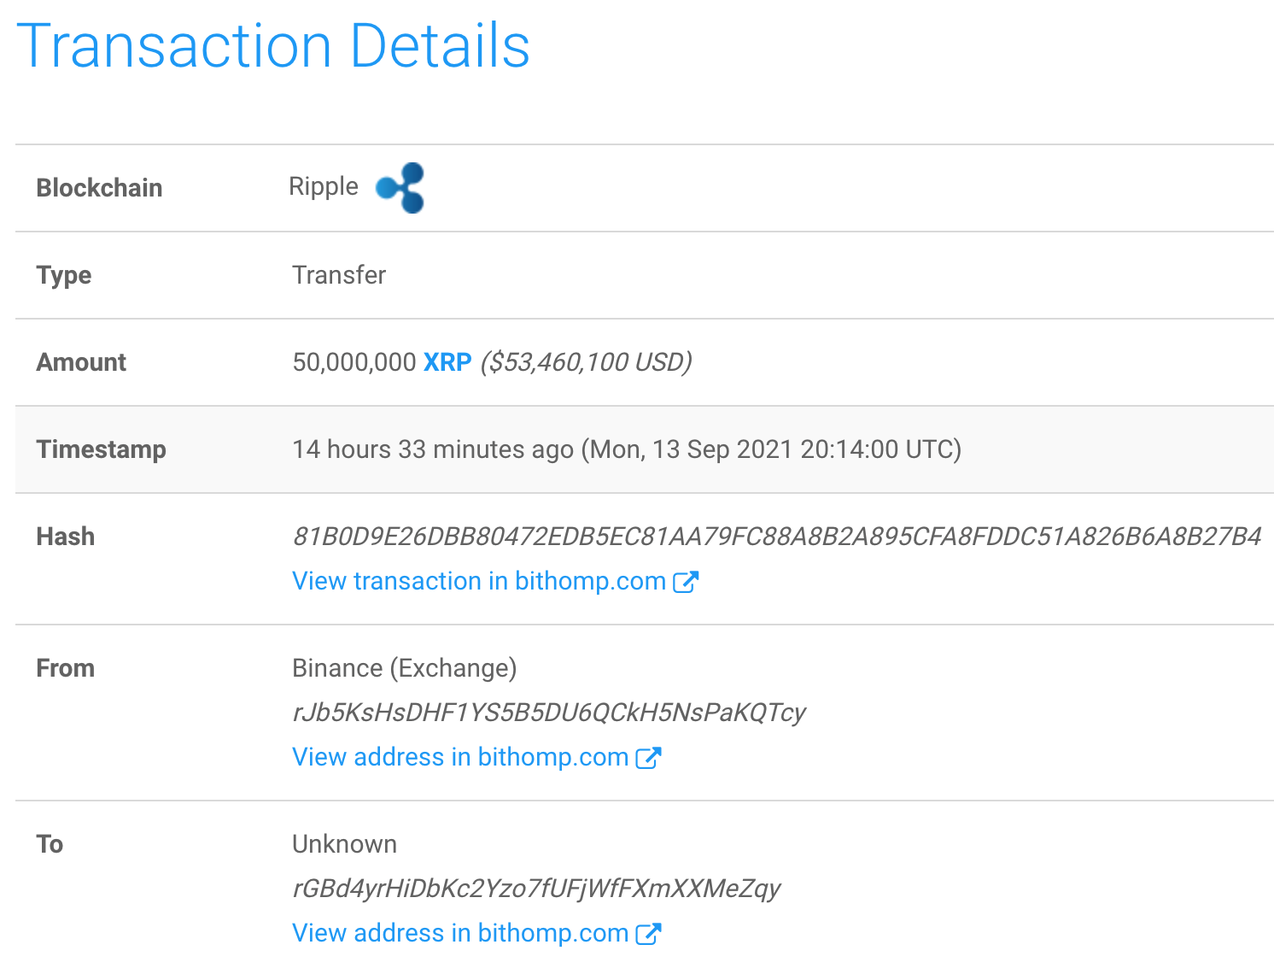Select the transaction hash text
1274x974 pixels.
775,537
